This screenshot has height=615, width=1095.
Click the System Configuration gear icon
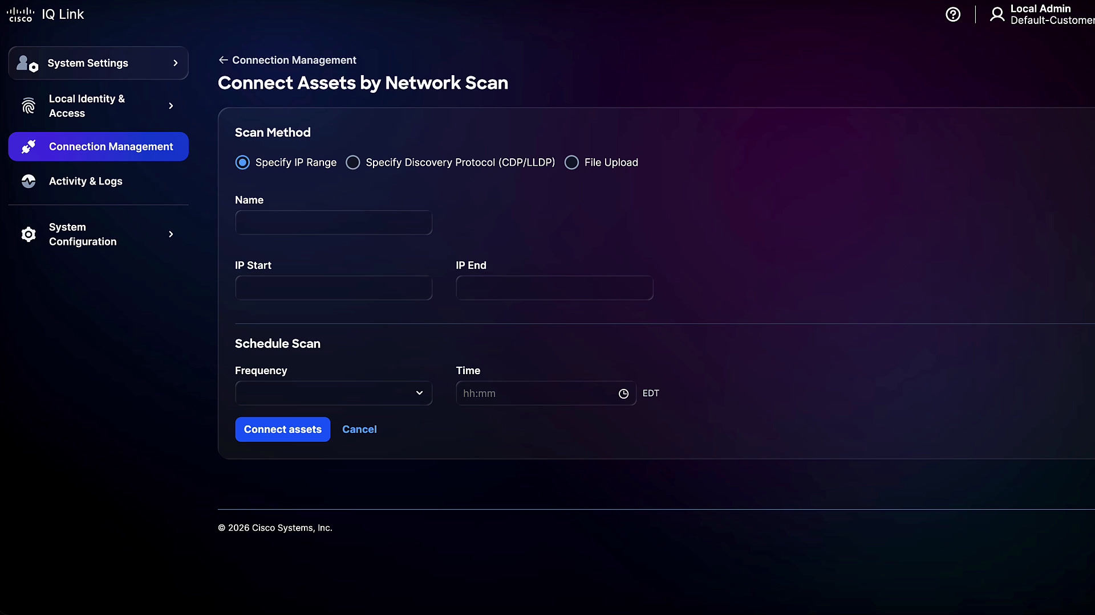pos(29,235)
